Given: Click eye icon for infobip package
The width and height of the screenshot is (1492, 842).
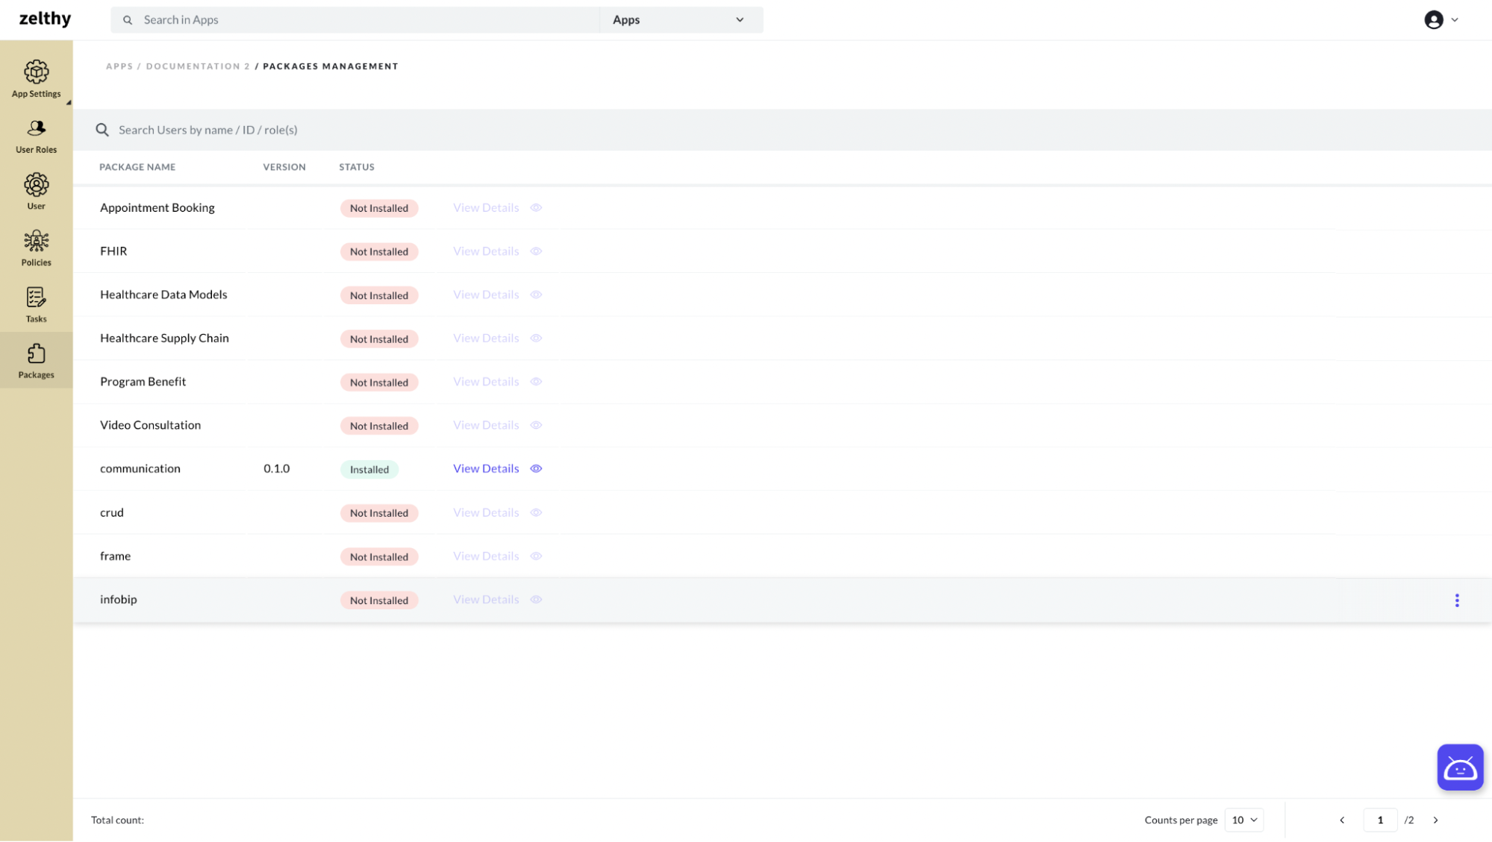Looking at the screenshot, I should [x=536, y=600].
